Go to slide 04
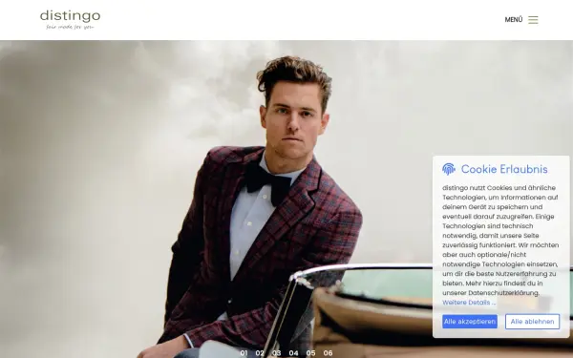Screen dimensions: 573x358 click(x=293, y=353)
